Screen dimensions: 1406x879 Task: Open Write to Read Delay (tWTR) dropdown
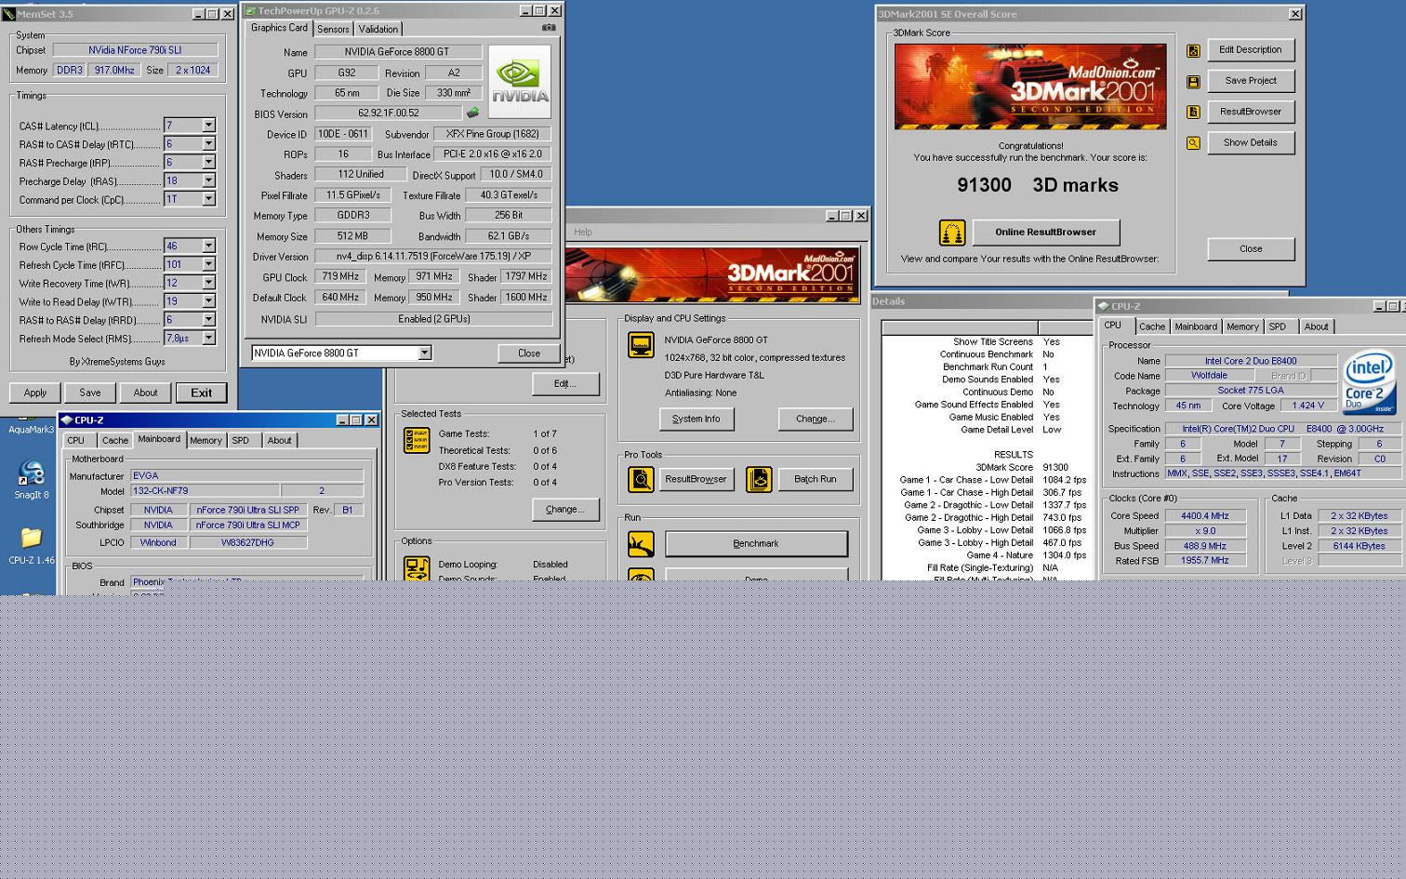pyautogui.click(x=208, y=301)
